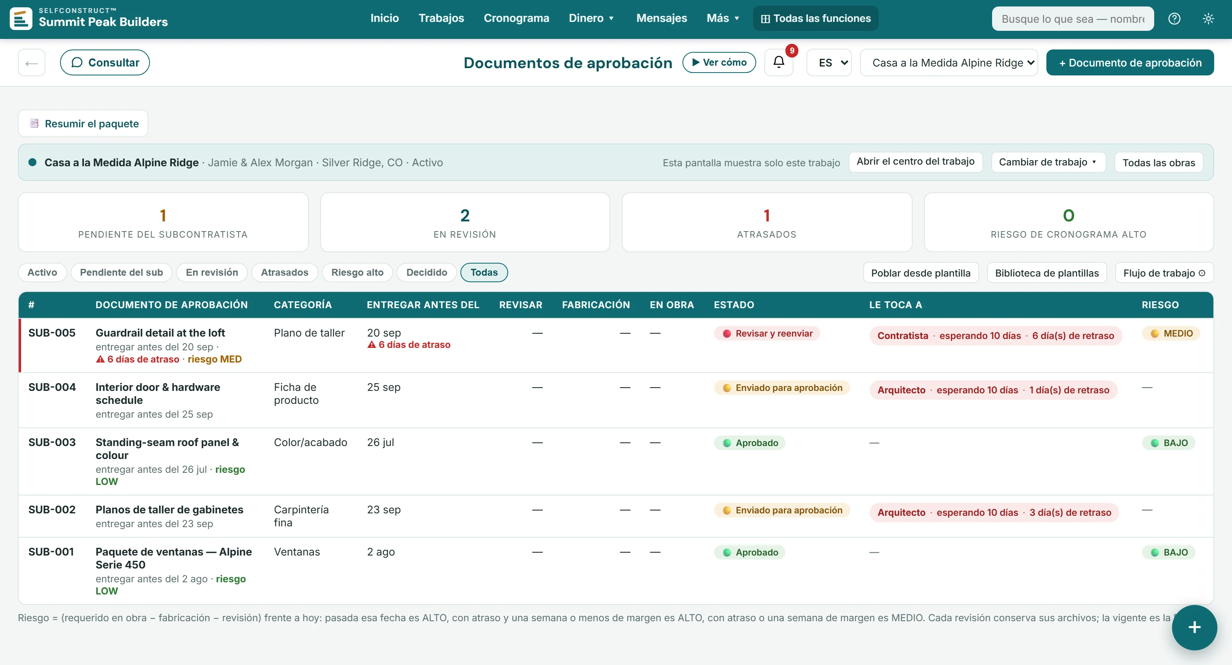This screenshot has width=1232, height=665.
Task: Click Abrir el centro del trabajo
Action: 915,162
